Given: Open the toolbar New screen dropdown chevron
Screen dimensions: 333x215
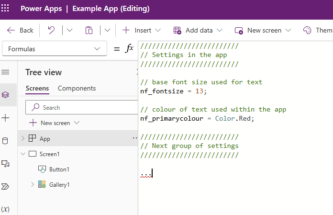Looking at the screenshot, I should coord(288,30).
